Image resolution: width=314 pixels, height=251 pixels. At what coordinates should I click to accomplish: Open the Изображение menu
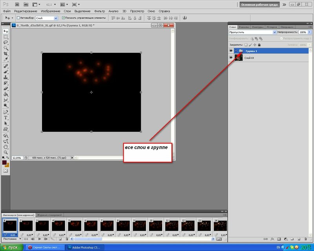pos(51,11)
